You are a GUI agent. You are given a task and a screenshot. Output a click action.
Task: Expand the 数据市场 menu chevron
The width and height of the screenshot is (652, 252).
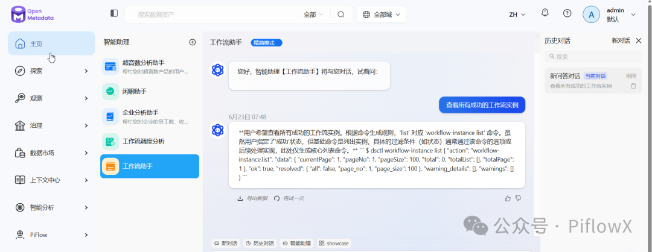[x=86, y=153]
